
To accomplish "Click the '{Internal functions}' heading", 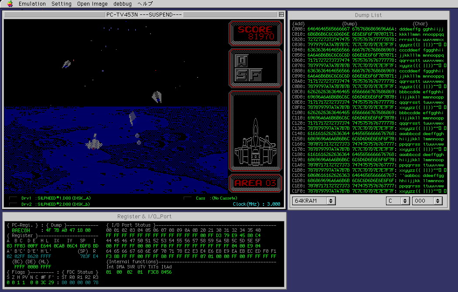I will click(x=131, y=262).
